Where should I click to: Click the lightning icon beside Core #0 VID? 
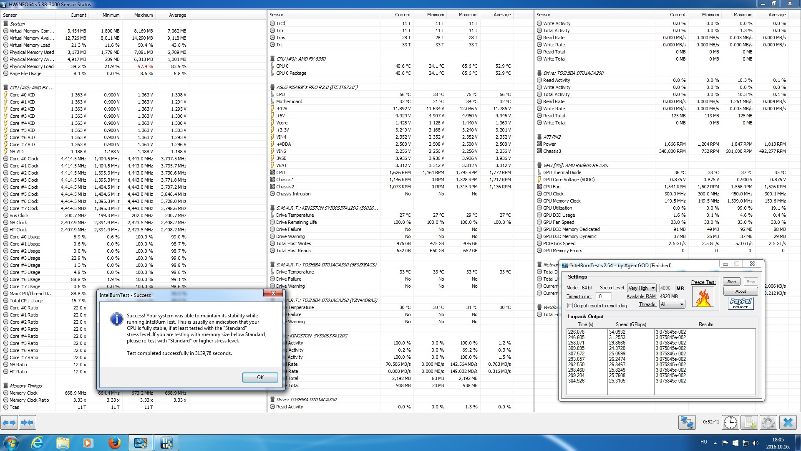[x=6, y=95]
